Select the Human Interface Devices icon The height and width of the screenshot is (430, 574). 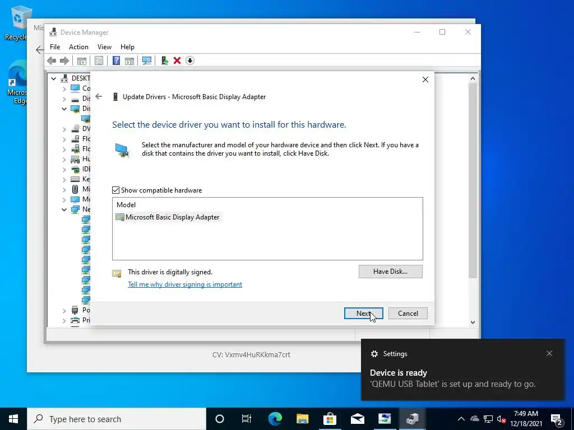[75, 159]
